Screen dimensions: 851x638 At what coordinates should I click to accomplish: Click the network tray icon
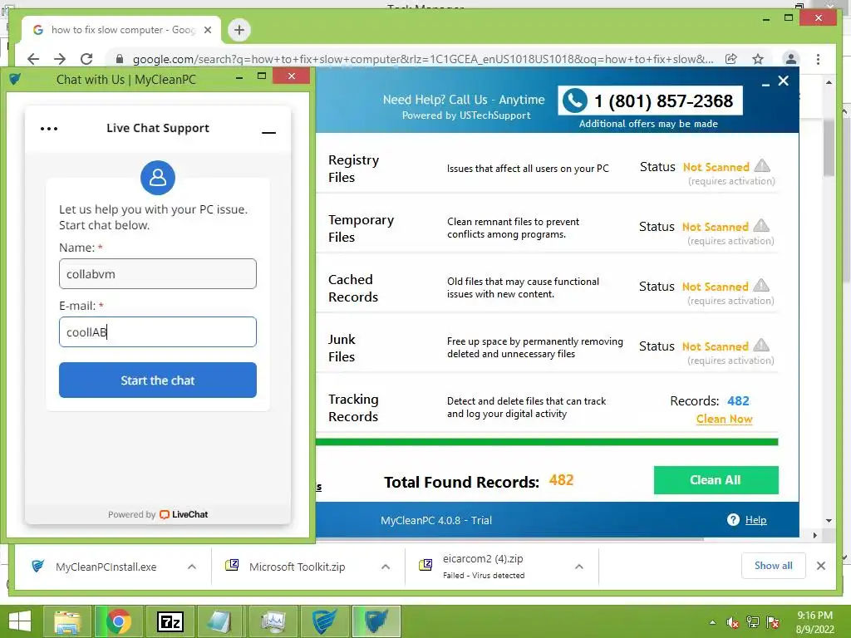pos(753,622)
